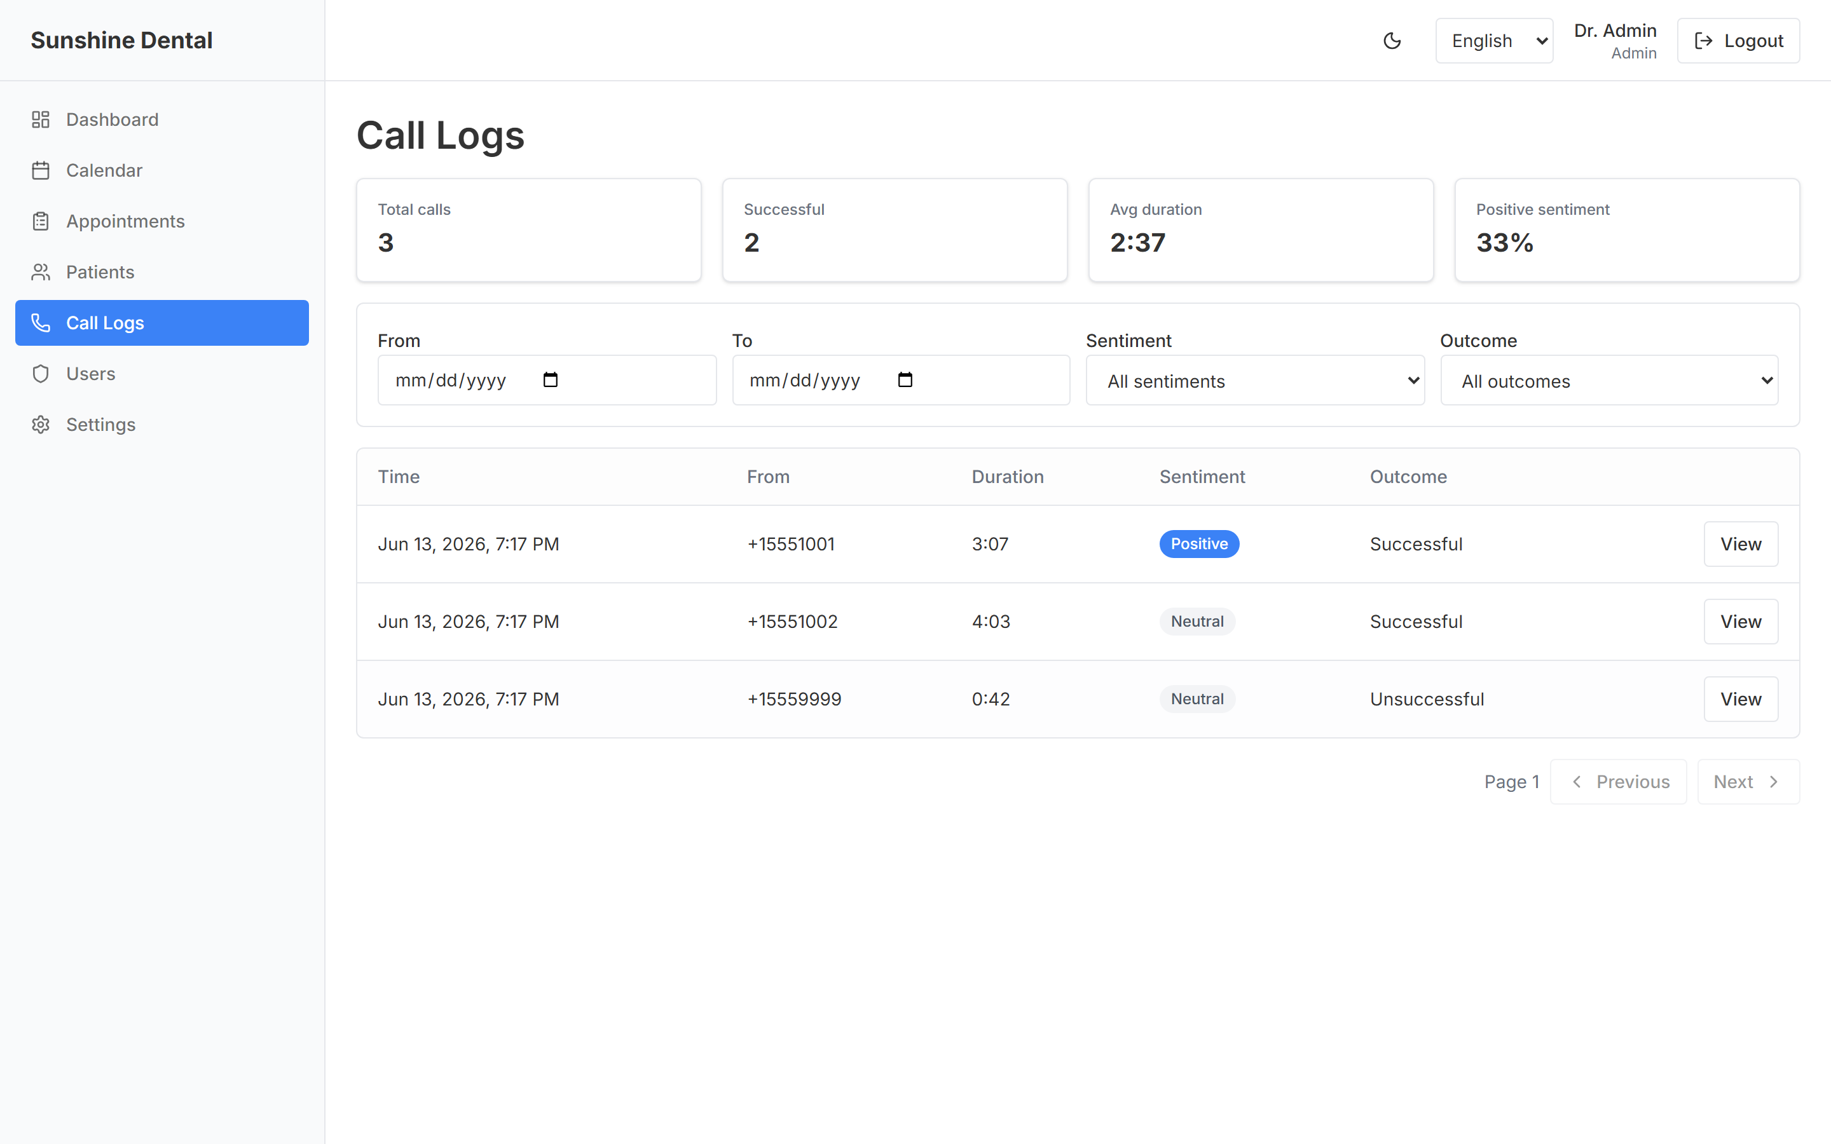Click the Unsuccessful outcome text
Image resolution: width=1831 pixels, height=1144 pixels.
click(1427, 699)
